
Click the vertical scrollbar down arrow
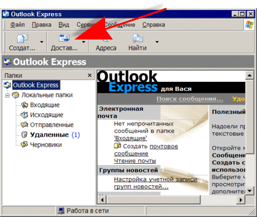pos(250,191)
